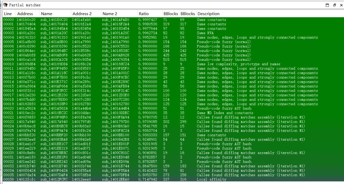Viewport: 344px width, 184px height.
Task: Sort by the Name 2 column header
Action: pos(110,14)
